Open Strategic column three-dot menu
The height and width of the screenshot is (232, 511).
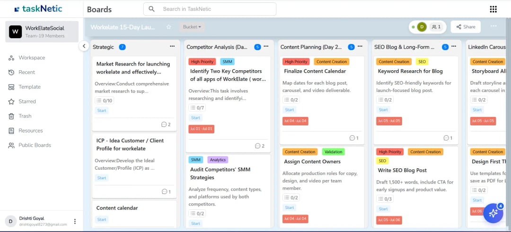(x=172, y=47)
